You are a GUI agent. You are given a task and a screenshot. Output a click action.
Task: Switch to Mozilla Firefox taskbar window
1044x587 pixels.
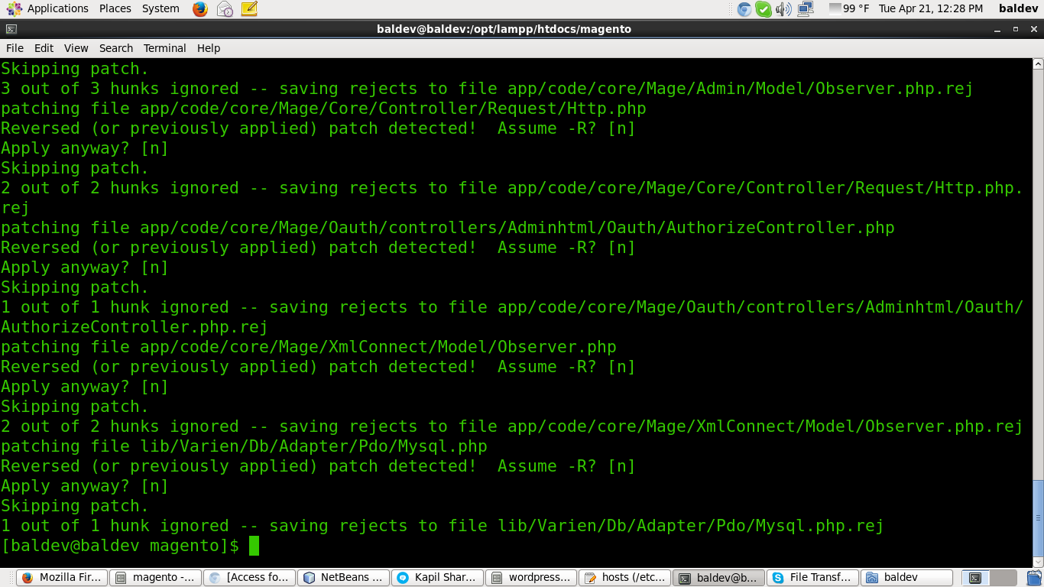point(63,578)
